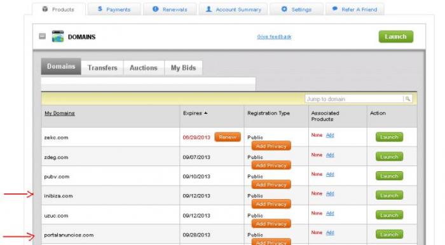Launch zdeg.com domain manager
445x245 pixels.
(389, 157)
